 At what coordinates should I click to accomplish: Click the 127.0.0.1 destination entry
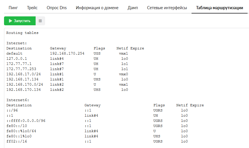coord(17,59)
